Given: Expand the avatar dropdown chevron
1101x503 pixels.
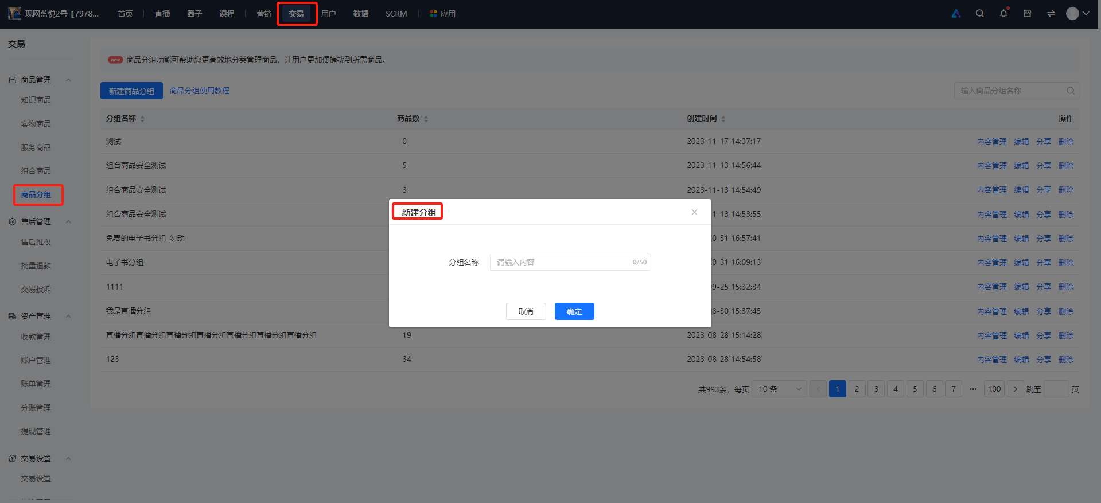Looking at the screenshot, I should 1086,13.
